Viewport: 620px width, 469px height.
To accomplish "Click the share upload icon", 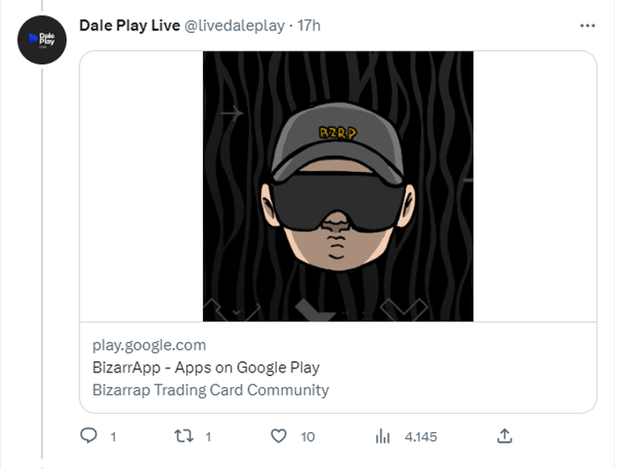I will [504, 436].
